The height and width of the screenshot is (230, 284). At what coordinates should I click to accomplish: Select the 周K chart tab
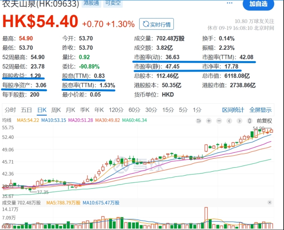pyautogui.click(x=56, y=110)
